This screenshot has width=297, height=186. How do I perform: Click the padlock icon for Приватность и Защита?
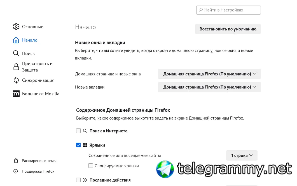(x=16, y=67)
